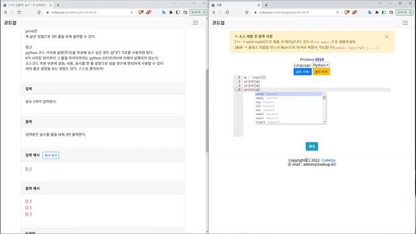
Task: Click the autocomplete scrollbar down arrow
Action: tap(324, 122)
